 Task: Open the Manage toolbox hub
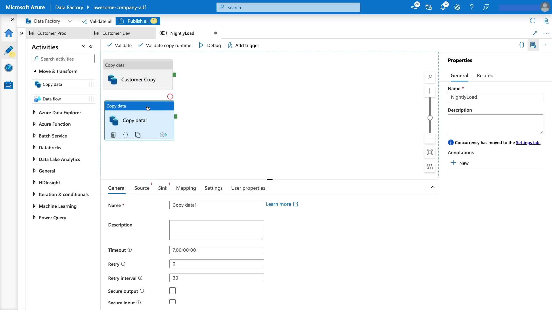(x=9, y=85)
